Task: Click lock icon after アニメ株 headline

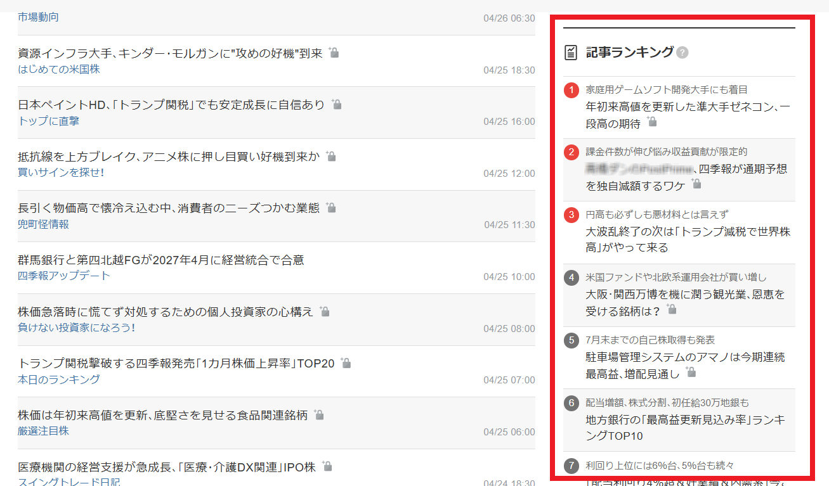Action: tap(330, 156)
